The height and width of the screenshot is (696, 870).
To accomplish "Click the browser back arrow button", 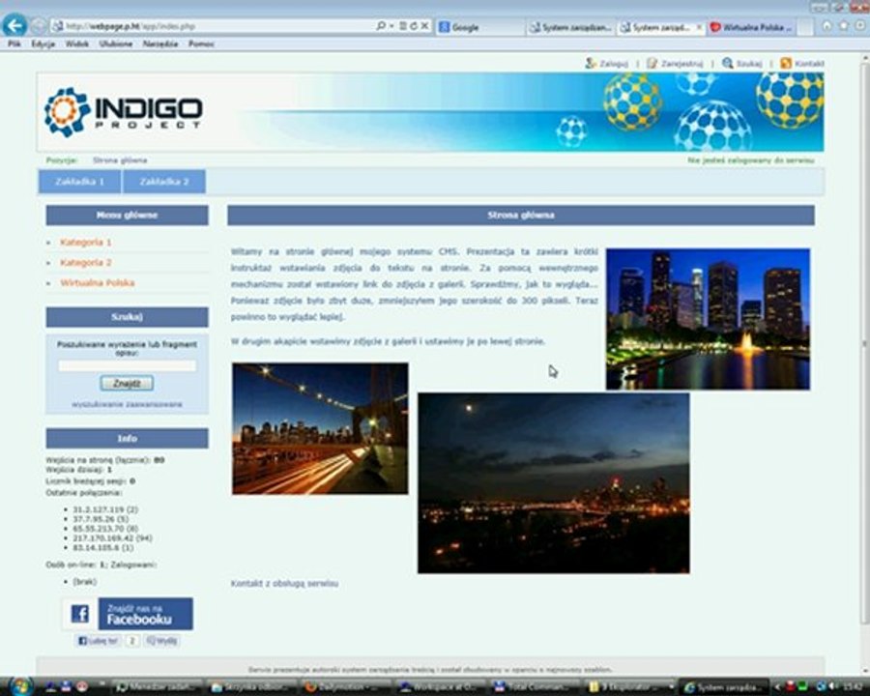I will (x=14, y=25).
